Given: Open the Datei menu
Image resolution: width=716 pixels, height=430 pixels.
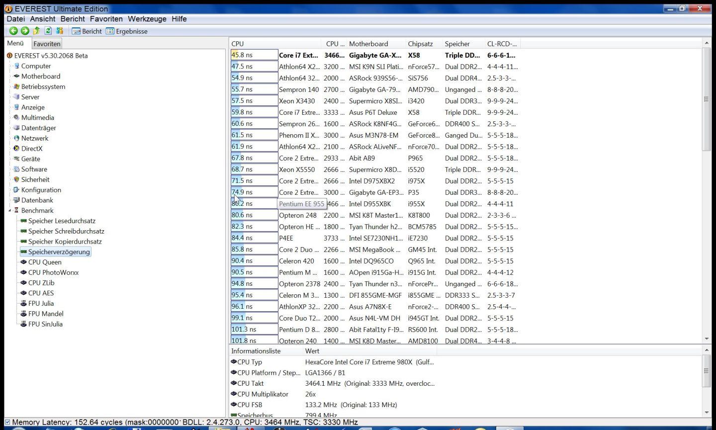Looking at the screenshot, I should [x=16, y=19].
